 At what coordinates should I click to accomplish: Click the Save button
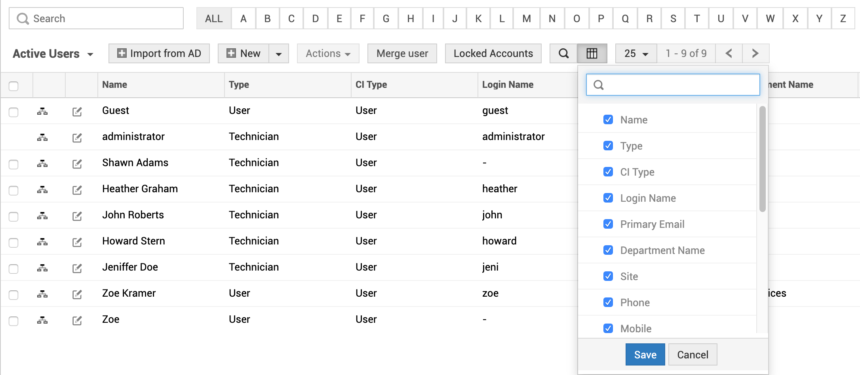[x=645, y=354]
